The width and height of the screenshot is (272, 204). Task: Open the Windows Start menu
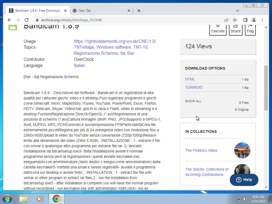pyautogui.click(x=7, y=199)
